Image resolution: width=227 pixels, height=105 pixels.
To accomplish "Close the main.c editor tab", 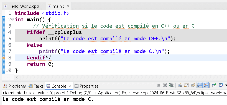I will pyautogui.click(x=68, y=6).
